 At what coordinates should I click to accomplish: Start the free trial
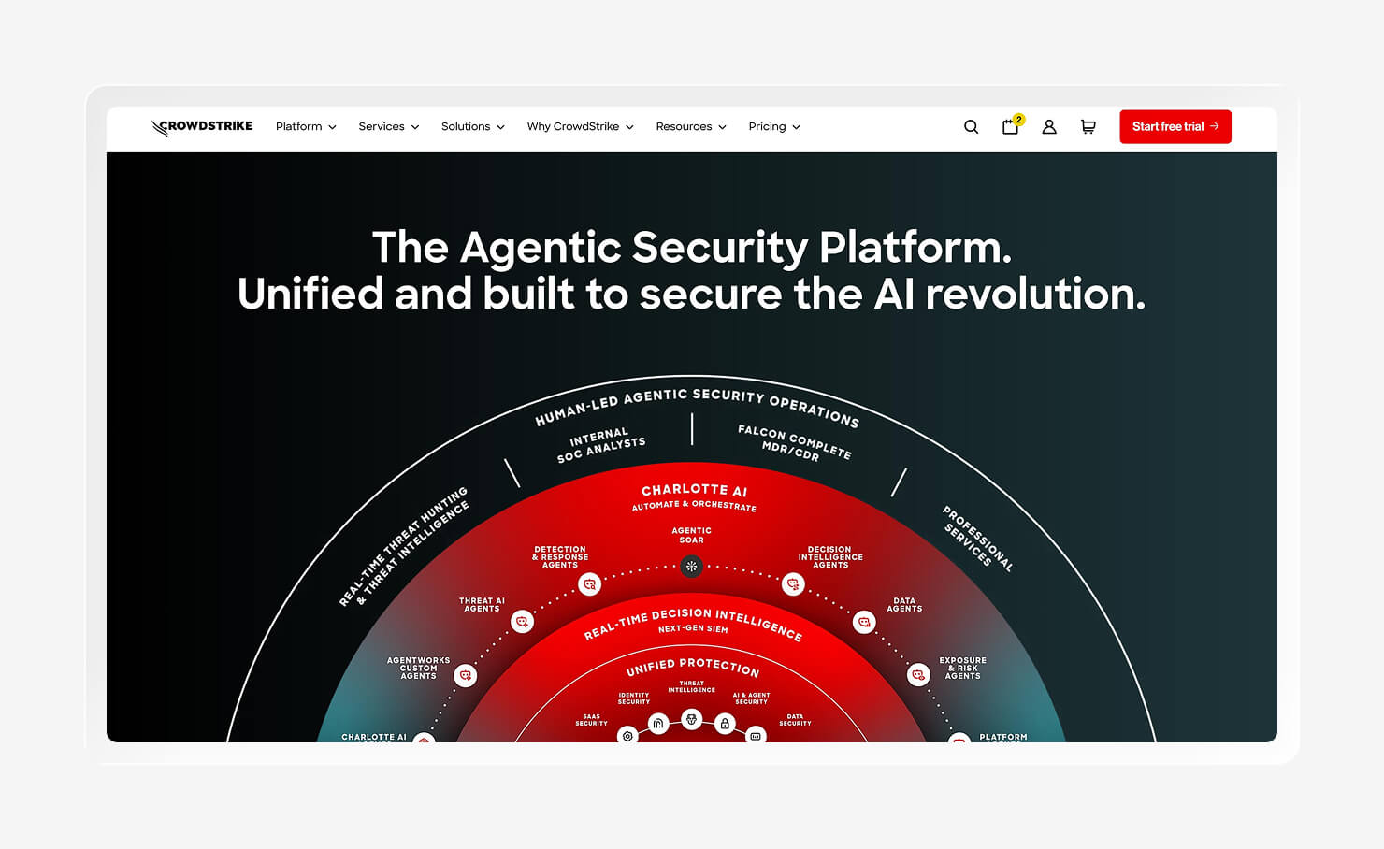point(1175,127)
